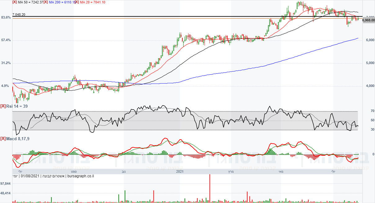Screen dimensions: 375x203
Task: Click the מאי month marker on time axis
Action: [x=281, y=171]
